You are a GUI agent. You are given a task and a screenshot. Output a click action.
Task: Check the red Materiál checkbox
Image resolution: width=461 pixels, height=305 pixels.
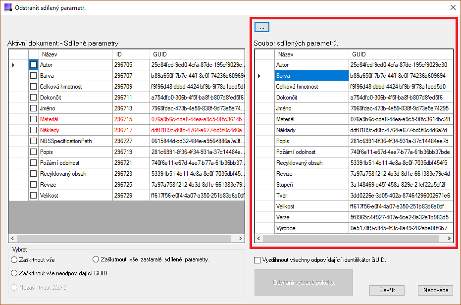point(34,119)
